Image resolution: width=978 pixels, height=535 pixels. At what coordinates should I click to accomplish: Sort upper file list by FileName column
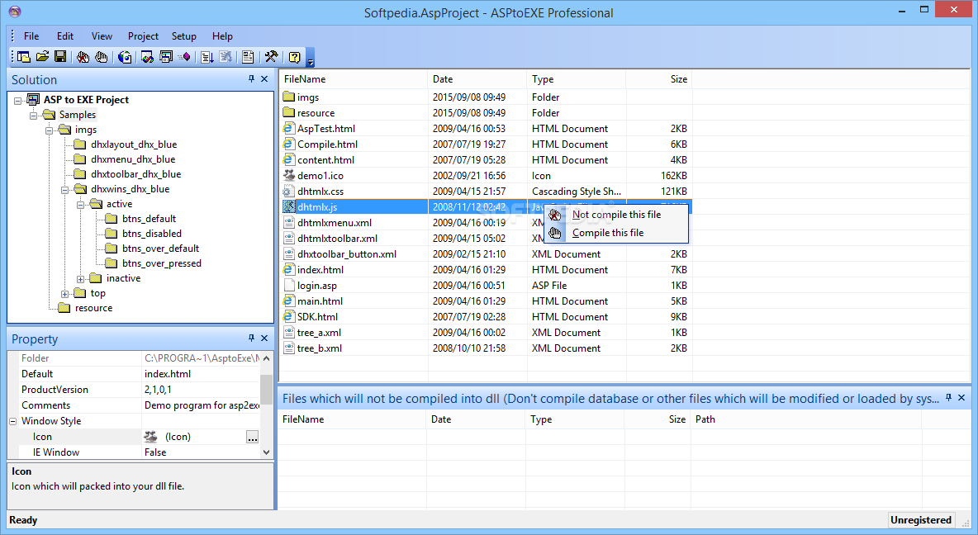(353, 79)
